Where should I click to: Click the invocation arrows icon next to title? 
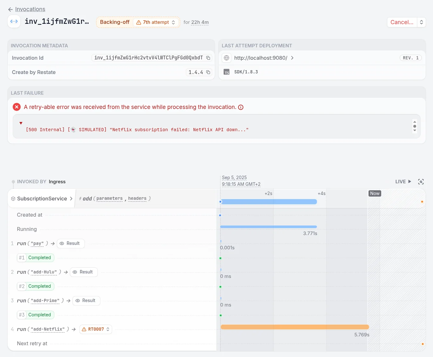14,22
